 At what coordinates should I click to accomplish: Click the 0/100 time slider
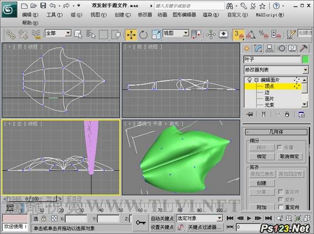click(x=32, y=199)
